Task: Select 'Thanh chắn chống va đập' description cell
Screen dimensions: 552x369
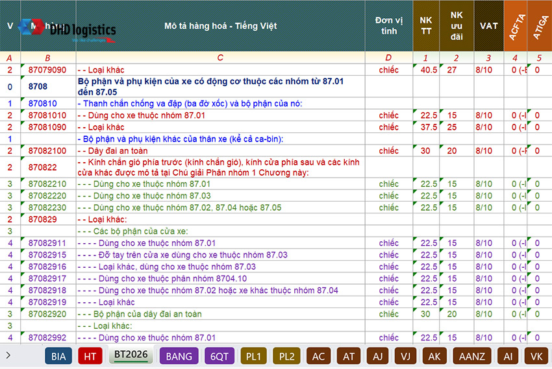Action: click(x=220, y=103)
